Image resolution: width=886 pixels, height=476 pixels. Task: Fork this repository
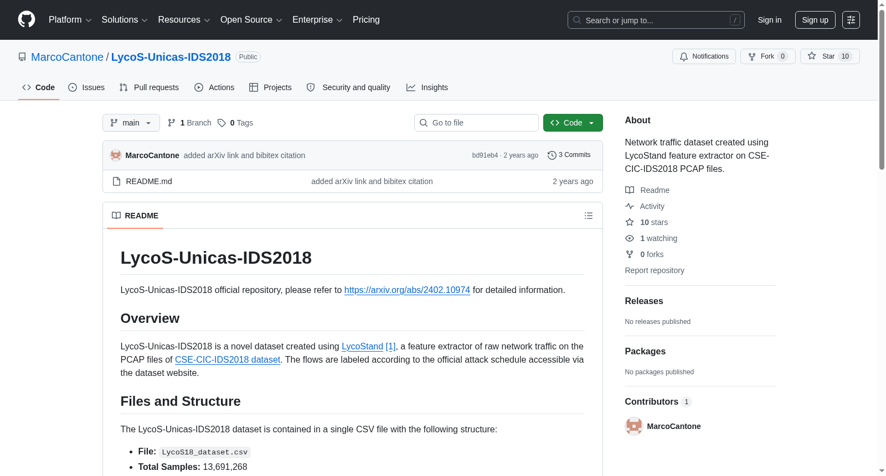pos(767,56)
